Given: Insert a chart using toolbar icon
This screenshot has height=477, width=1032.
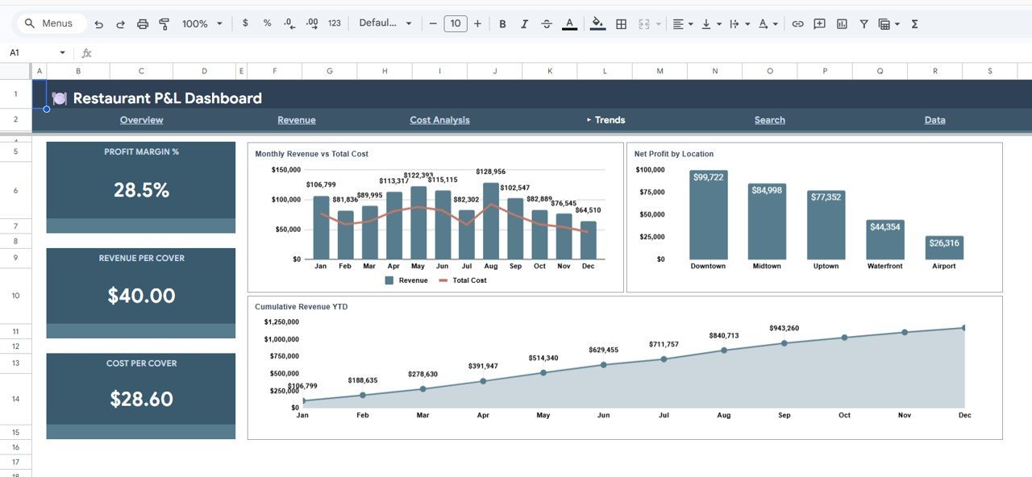Looking at the screenshot, I should coord(842,24).
